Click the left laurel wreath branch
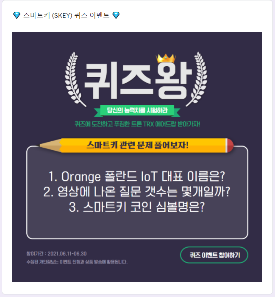275x297 pixels. pyautogui.click(x=74, y=79)
